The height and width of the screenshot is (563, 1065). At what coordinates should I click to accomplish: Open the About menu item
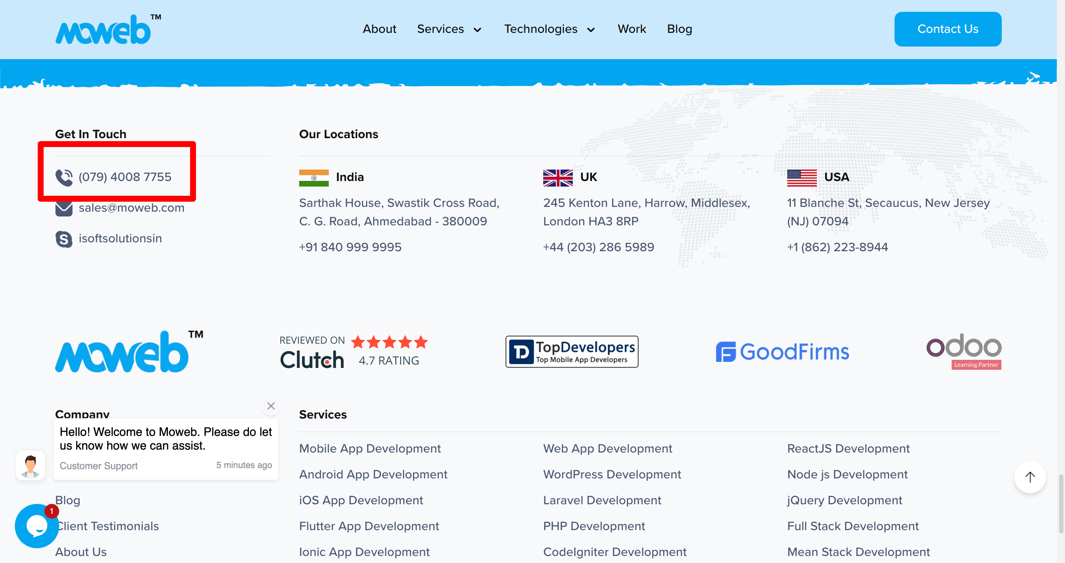click(379, 29)
